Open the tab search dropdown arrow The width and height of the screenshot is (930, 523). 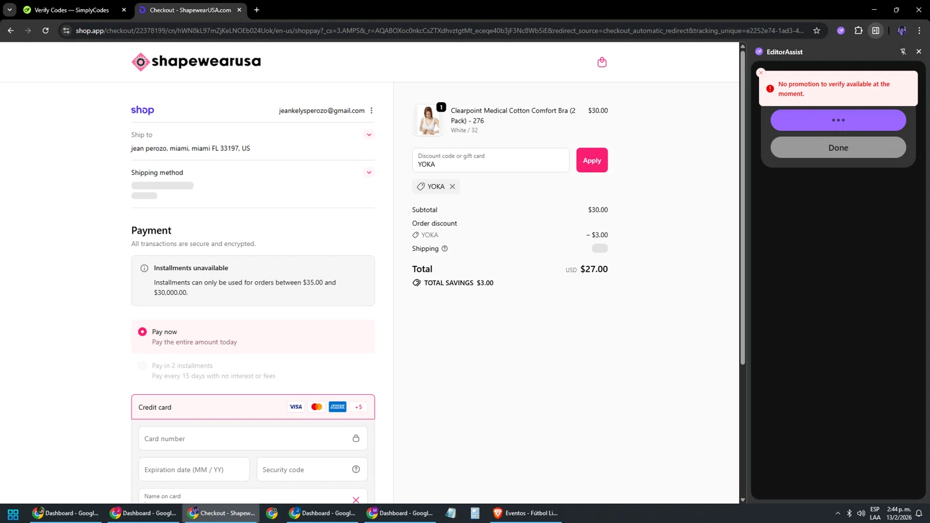pos(9,10)
